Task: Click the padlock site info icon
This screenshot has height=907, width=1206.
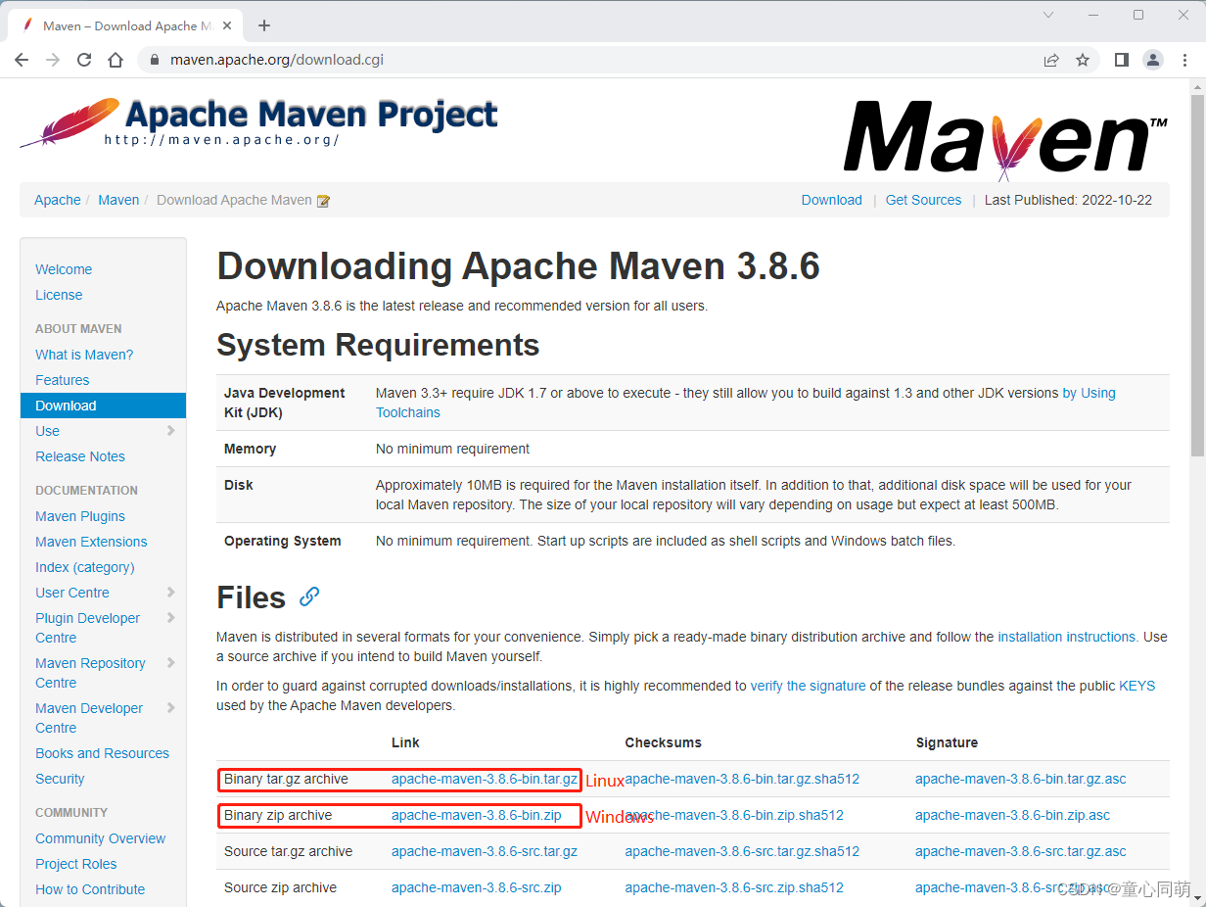Action: (155, 60)
